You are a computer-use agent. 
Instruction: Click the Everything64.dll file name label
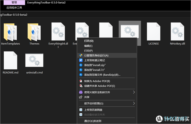pyautogui.click(x=58, y=45)
